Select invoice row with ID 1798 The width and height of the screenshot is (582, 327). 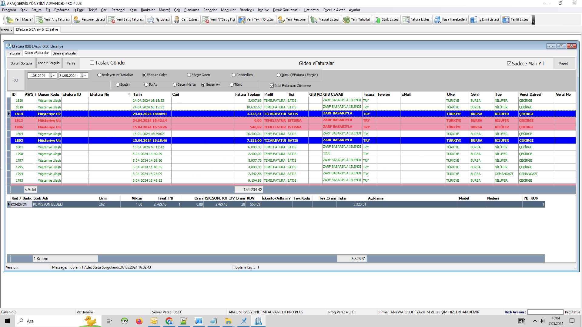(x=291, y=154)
